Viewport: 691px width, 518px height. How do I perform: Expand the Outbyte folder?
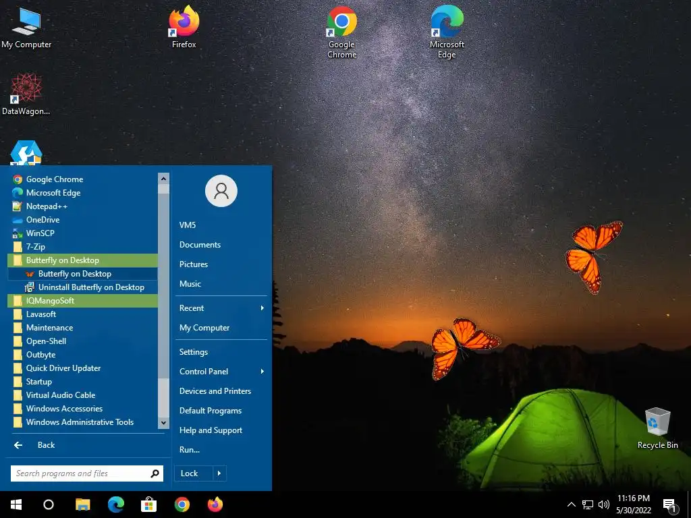(x=82, y=355)
